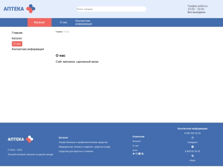
Task: Open Instagram icon beside the Twitter icon
Action: click(137, 154)
